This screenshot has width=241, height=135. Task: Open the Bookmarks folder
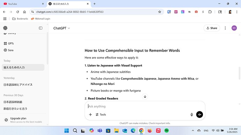20,19
